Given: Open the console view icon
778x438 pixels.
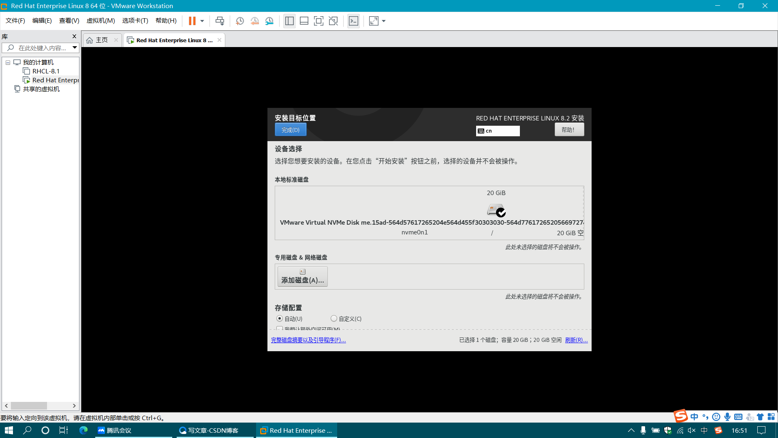Looking at the screenshot, I should [x=353, y=21].
